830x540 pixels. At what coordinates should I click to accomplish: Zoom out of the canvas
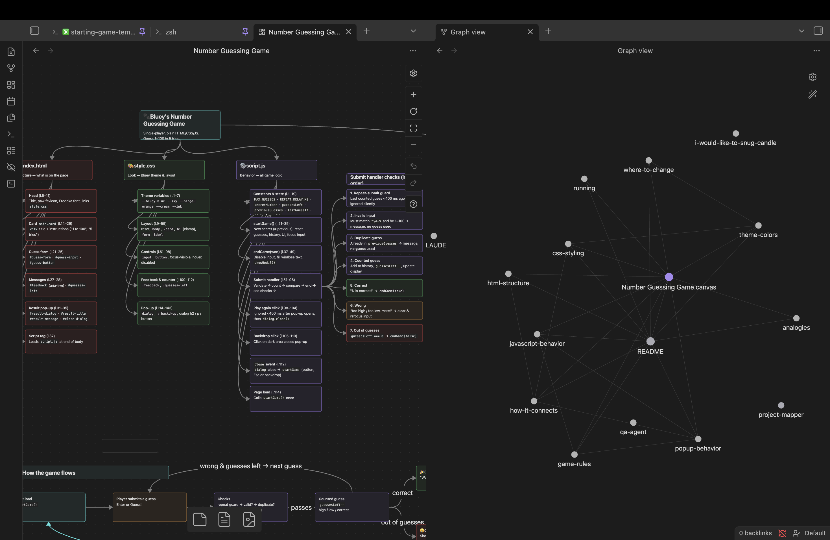point(413,145)
